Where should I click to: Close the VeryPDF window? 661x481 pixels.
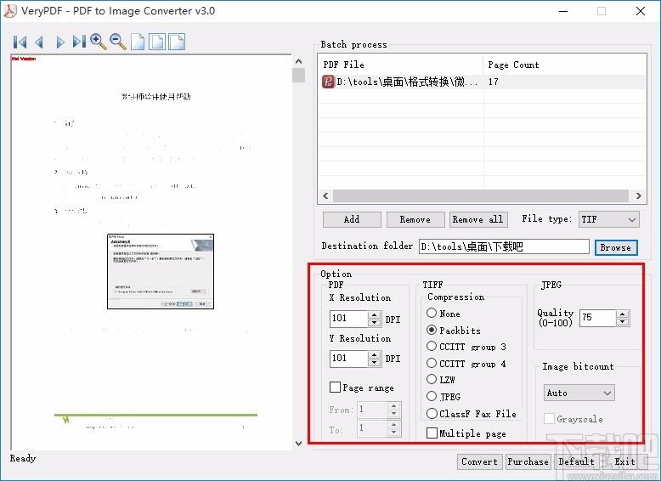coord(641,11)
